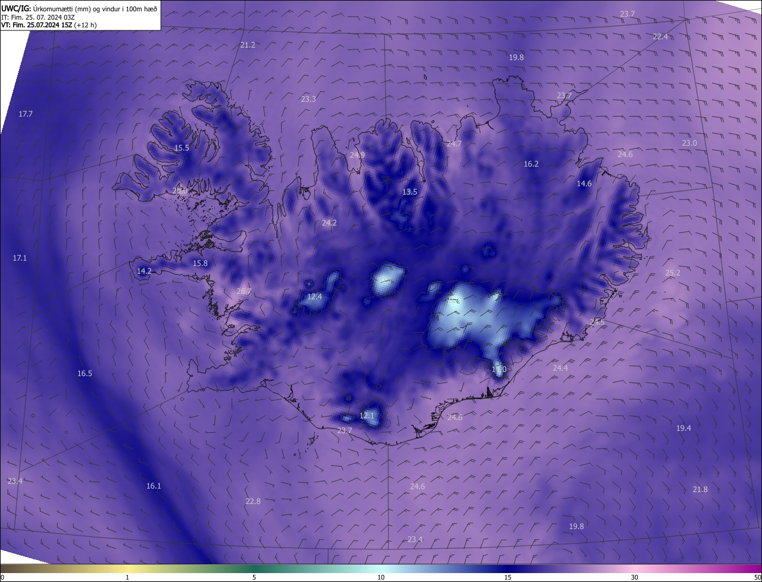Click the 15 tick on the colour scale
This screenshot has width=762, height=582.
point(508,577)
